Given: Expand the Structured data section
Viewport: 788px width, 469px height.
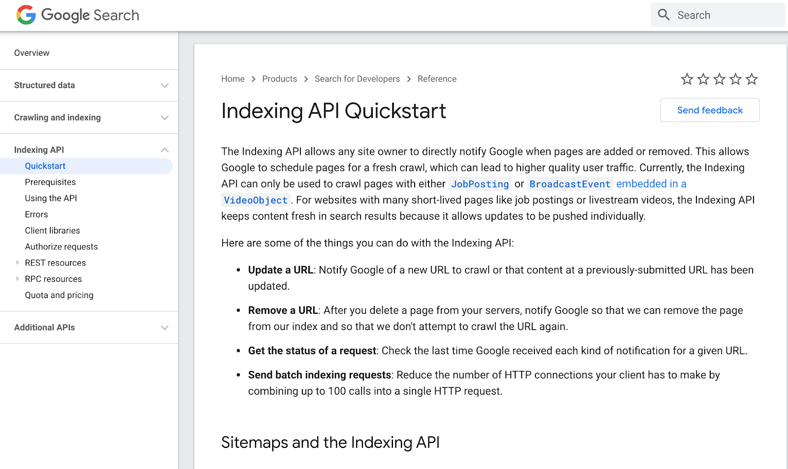Looking at the screenshot, I should pyautogui.click(x=164, y=86).
